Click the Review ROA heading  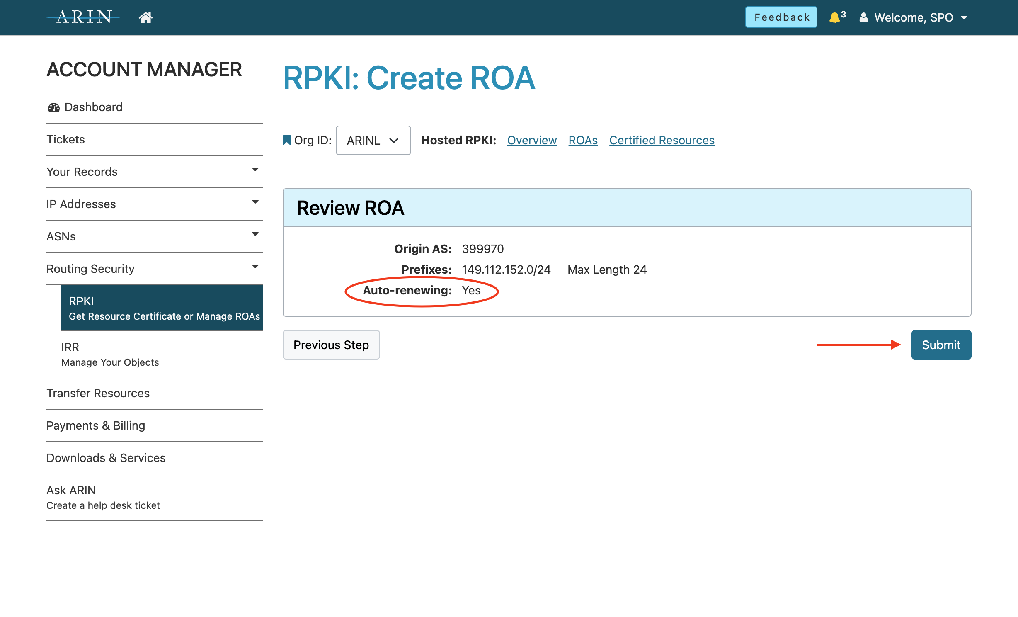click(350, 208)
